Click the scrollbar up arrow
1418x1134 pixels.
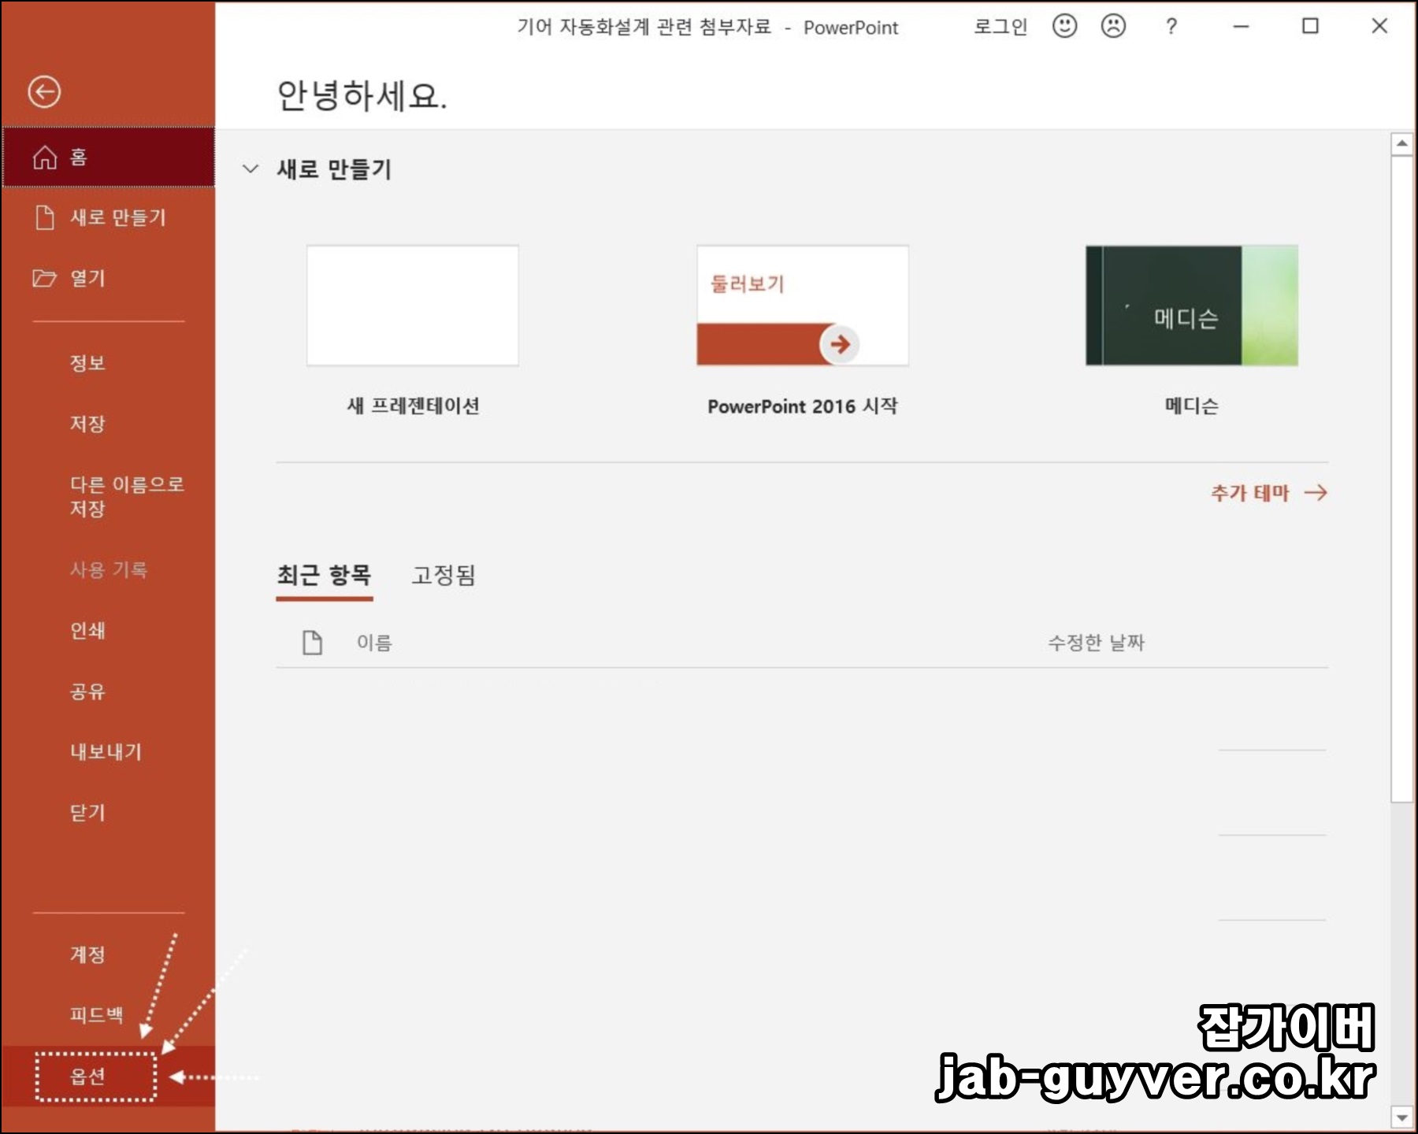point(1401,144)
